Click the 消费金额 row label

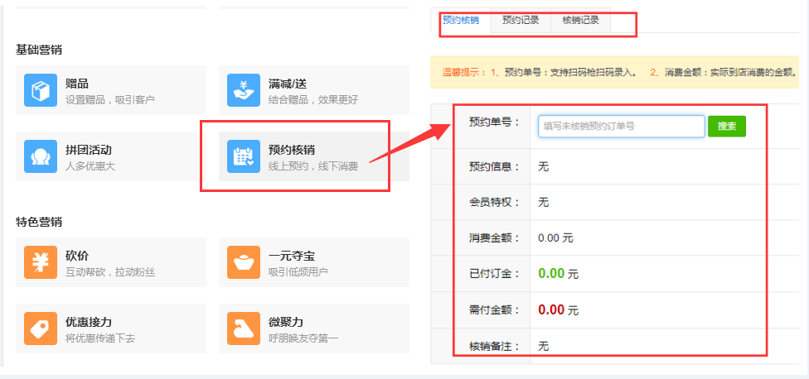pyautogui.click(x=494, y=237)
